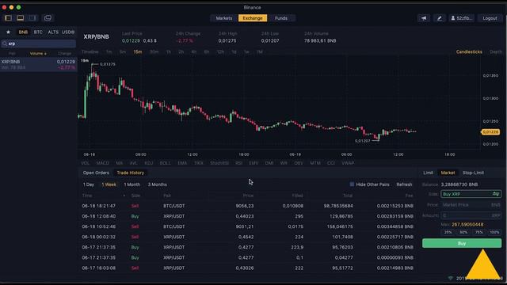The height and width of the screenshot is (285, 507).
Task: Select the Limit order type
Action: coord(428,173)
